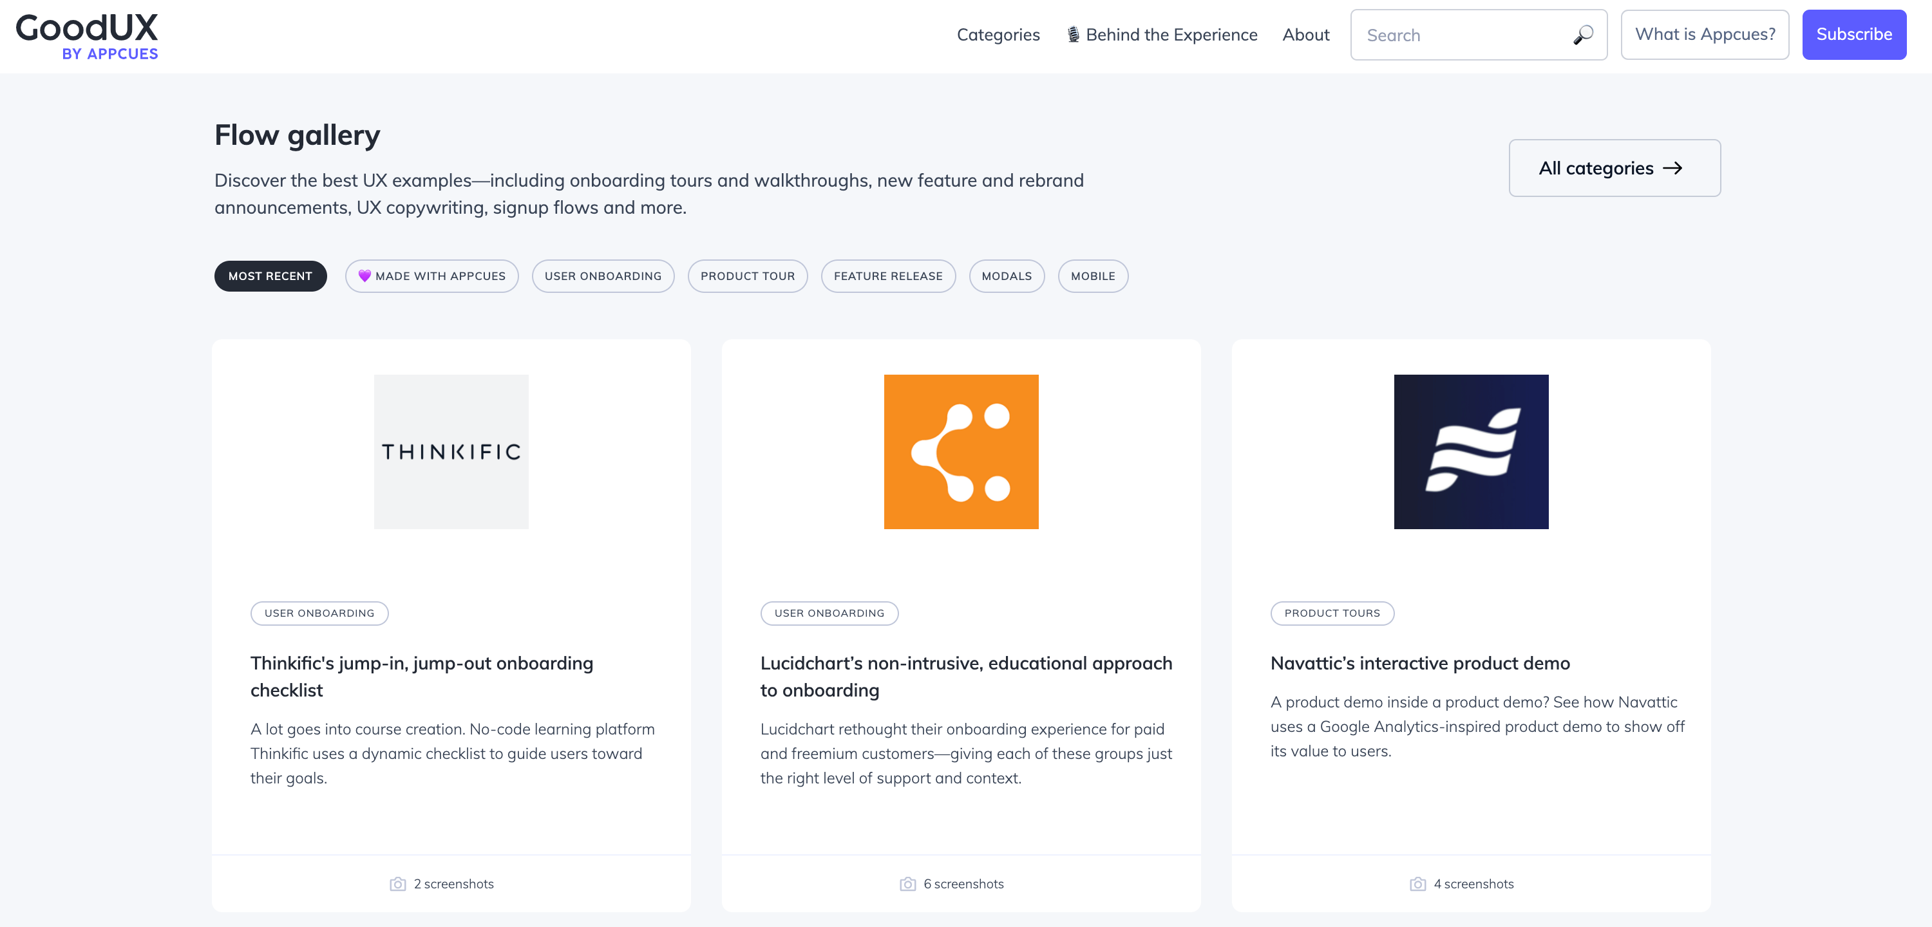Open All categories
Screen dimensions: 1932x927
tap(1615, 168)
